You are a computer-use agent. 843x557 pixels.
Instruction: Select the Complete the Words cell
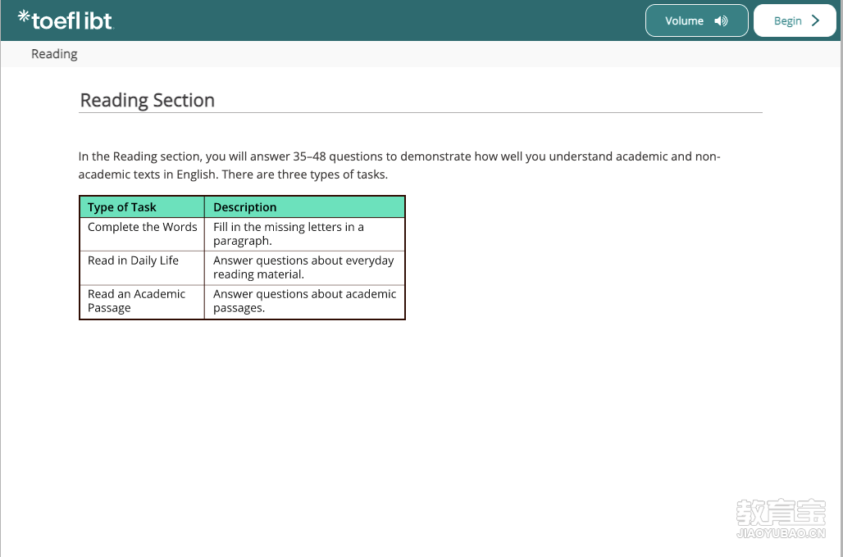point(142,234)
